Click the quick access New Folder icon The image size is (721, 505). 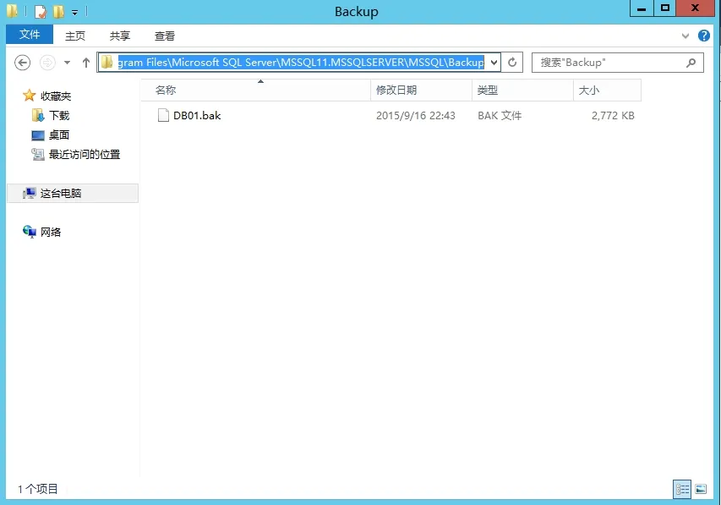coord(58,11)
